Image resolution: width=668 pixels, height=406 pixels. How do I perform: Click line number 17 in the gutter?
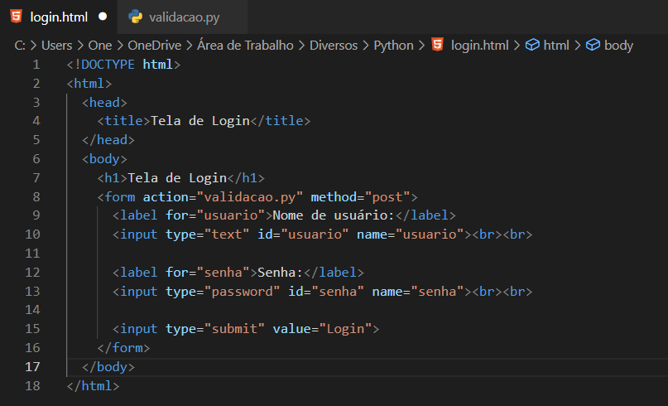click(x=32, y=366)
